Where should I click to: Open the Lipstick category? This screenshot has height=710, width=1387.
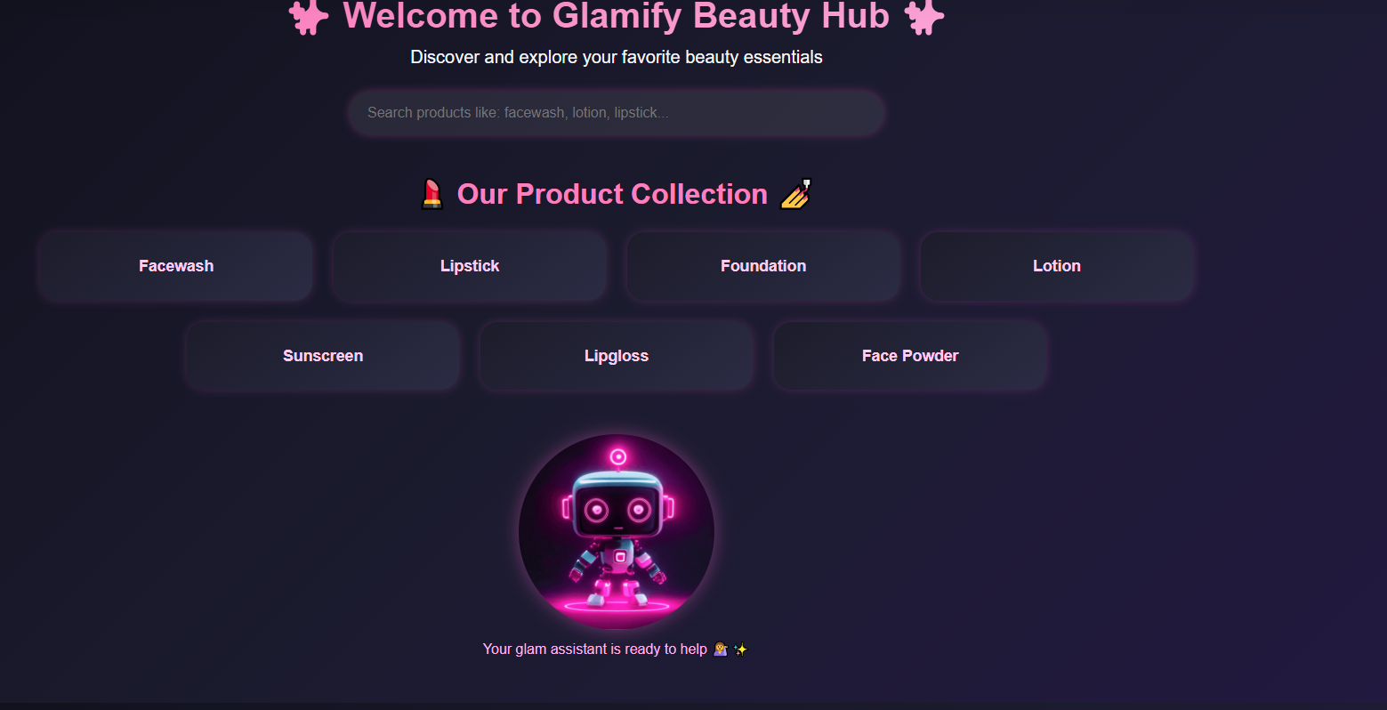tap(470, 266)
